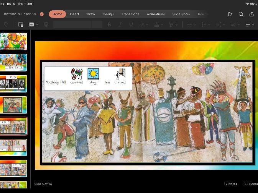Click the sun 'day' symbol on slide
This screenshot has width=258, height=193.
pyautogui.click(x=93, y=74)
